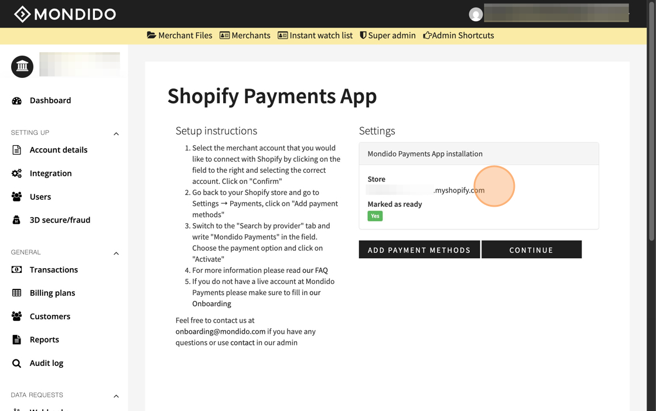Viewport: 656px width, 411px height.
Task: Click the Mondido logo
Action: [x=65, y=14]
